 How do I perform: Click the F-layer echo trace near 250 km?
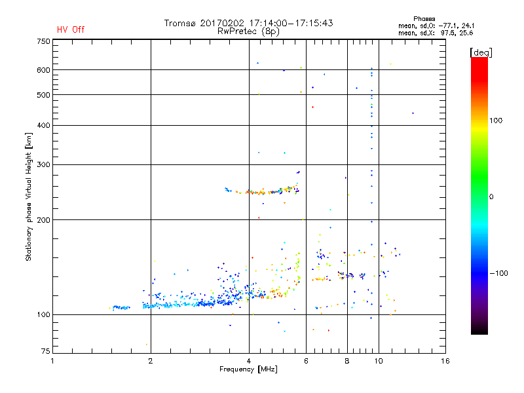pyautogui.click(x=262, y=191)
